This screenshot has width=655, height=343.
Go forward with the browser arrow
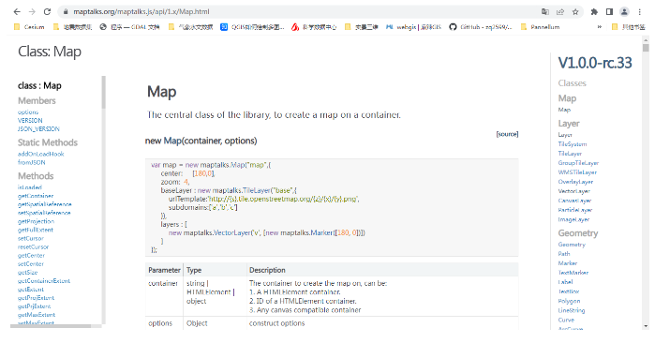(x=32, y=11)
